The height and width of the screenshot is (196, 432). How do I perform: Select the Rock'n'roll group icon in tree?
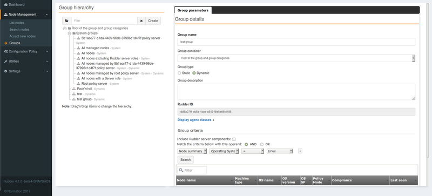(x=74, y=89)
